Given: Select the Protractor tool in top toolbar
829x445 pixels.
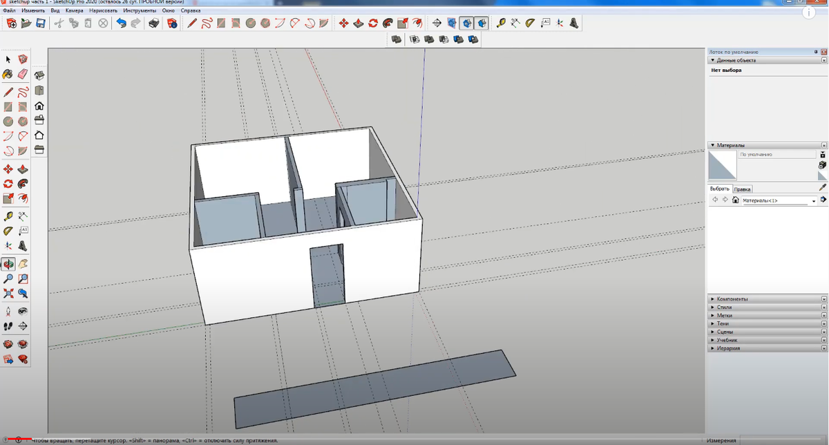Looking at the screenshot, I should tap(530, 23).
